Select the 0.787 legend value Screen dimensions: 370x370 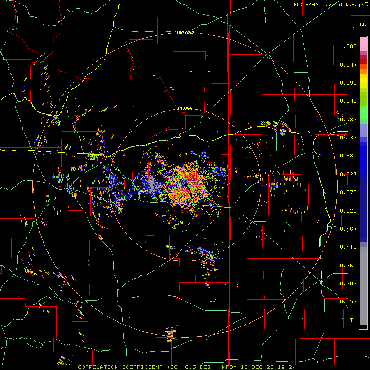(x=348, y=119)
